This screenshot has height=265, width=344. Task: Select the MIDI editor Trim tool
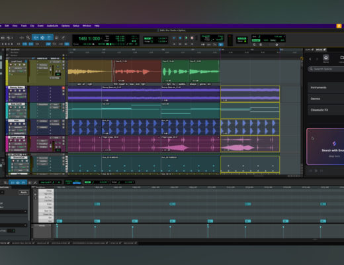click(12, 183)
